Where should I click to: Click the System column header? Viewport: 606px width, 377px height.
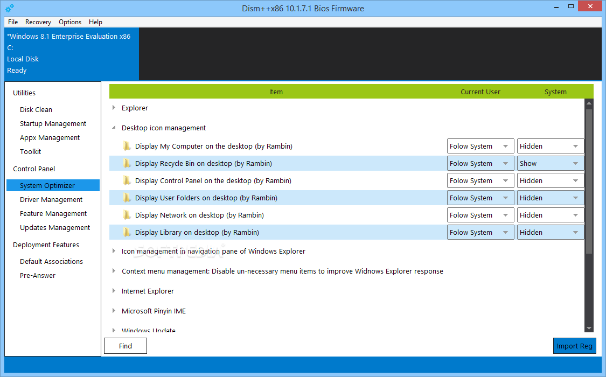555,92
